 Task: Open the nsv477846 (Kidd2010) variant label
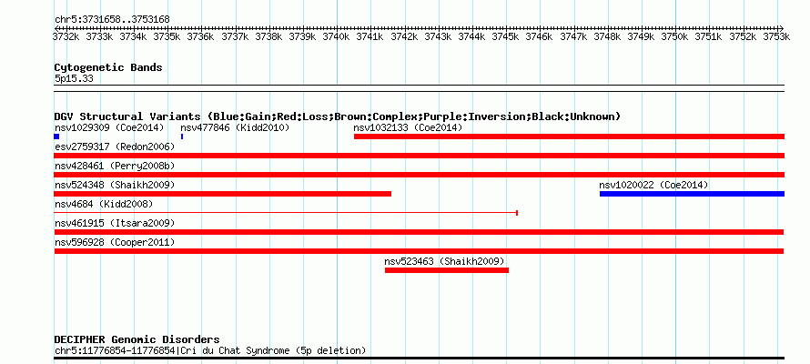[235, 127]
